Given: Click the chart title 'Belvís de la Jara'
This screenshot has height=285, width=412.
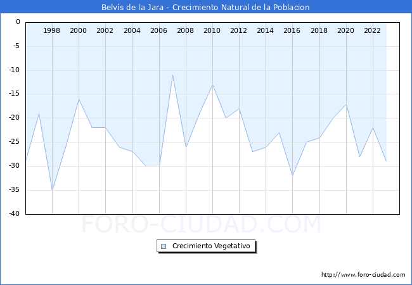Looking at the screenshot, I should (132, 7).
